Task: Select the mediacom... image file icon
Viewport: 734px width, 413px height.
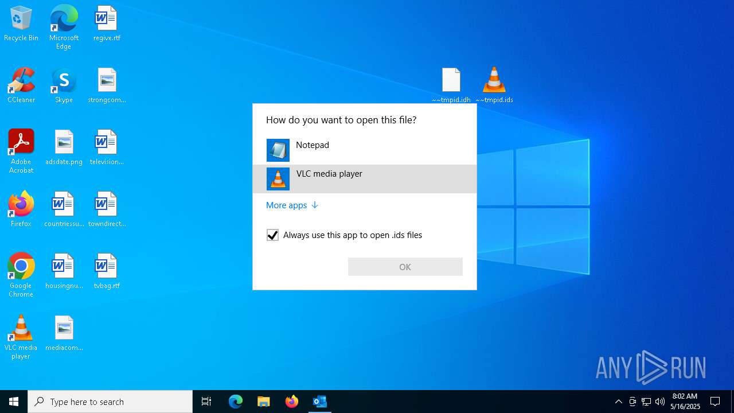Action: click(64, 334)
